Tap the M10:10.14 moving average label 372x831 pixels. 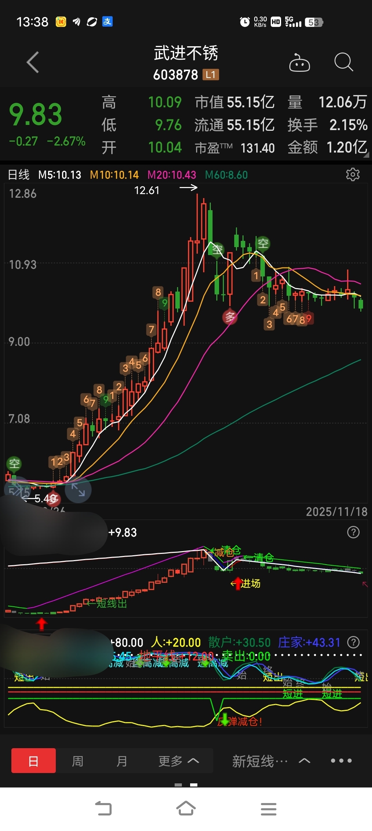tap(114, 175)
